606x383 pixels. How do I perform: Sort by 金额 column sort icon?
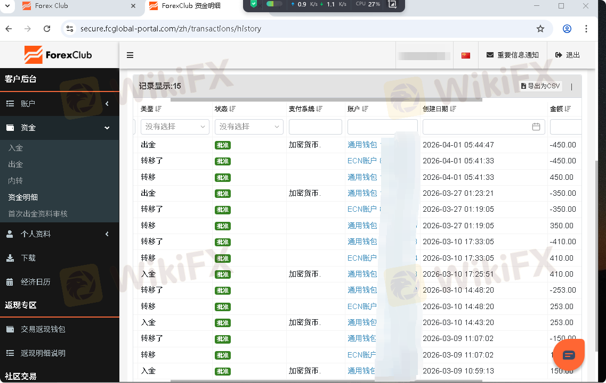click(x=568, y=109)
